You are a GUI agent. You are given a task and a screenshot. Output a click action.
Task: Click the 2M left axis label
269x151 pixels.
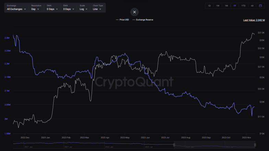point(6,119)
